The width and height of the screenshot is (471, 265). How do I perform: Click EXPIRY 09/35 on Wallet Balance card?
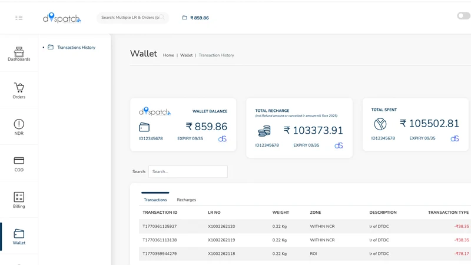(190, 138)
